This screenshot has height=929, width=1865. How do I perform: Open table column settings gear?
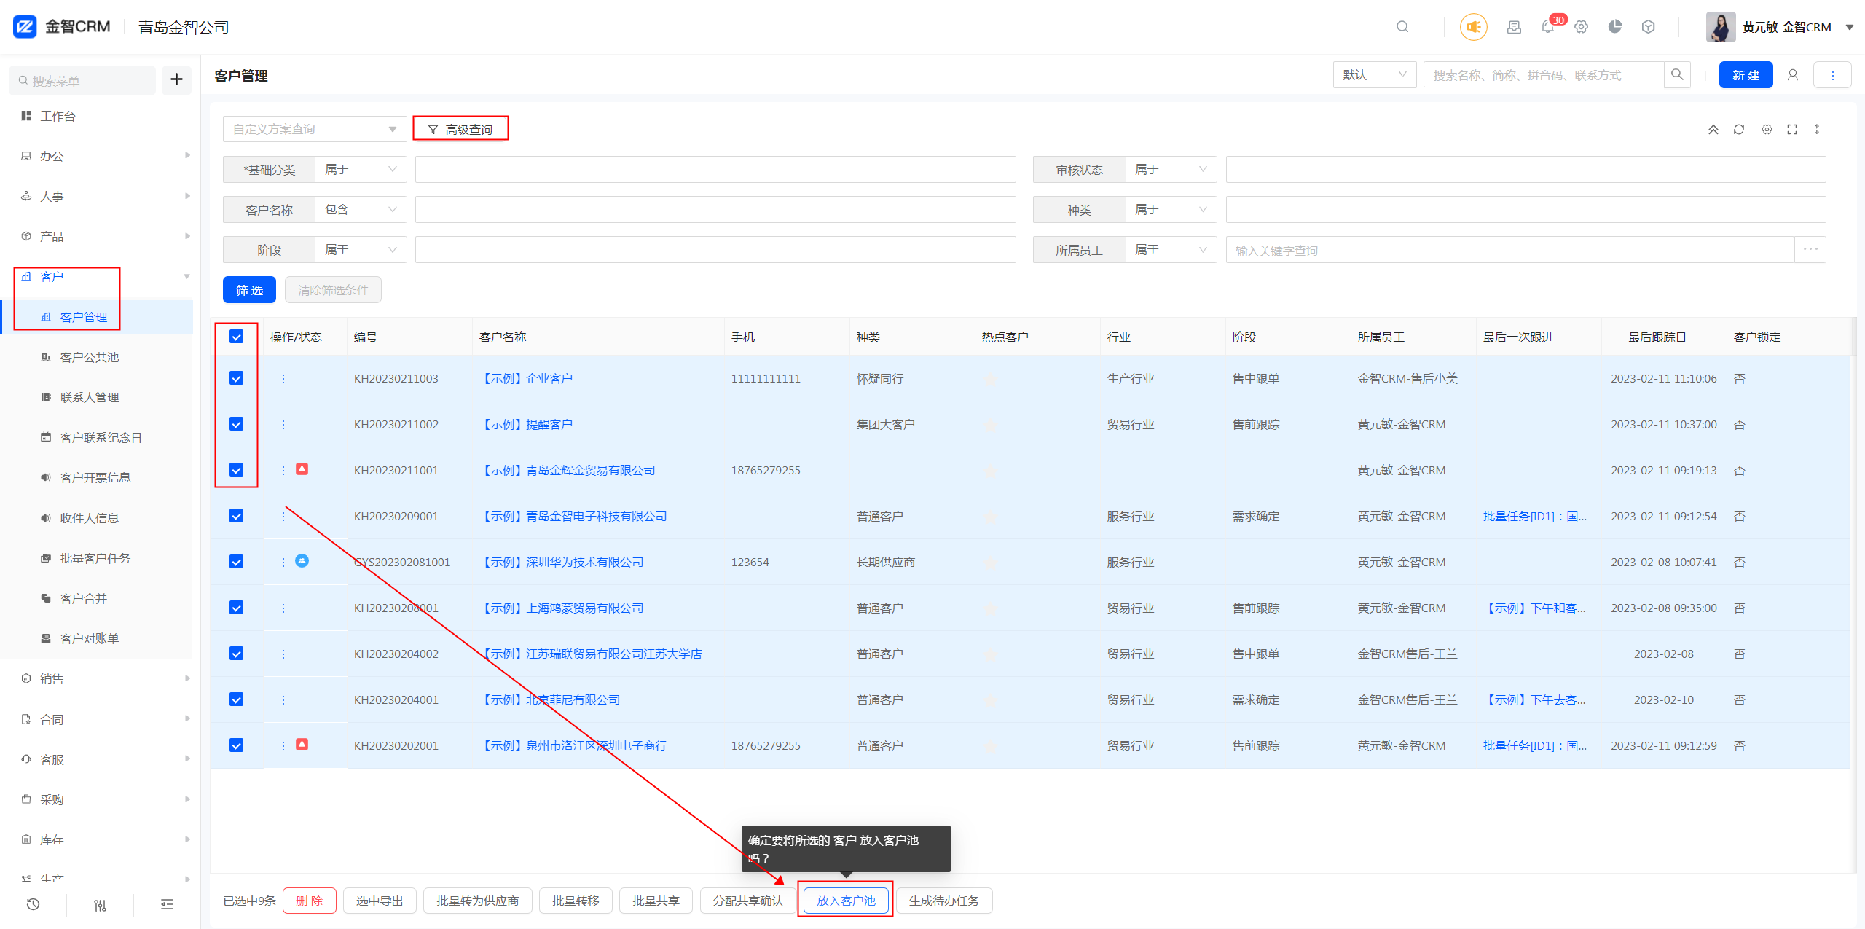click(1767, 130)
